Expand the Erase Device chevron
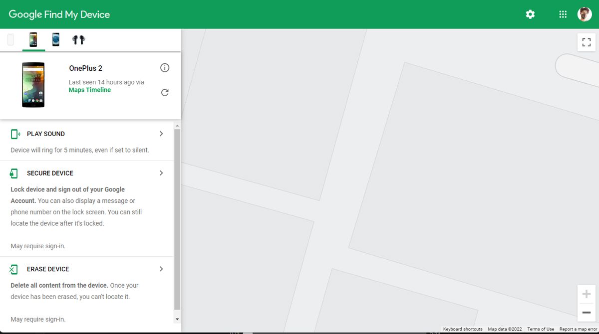 161,269
